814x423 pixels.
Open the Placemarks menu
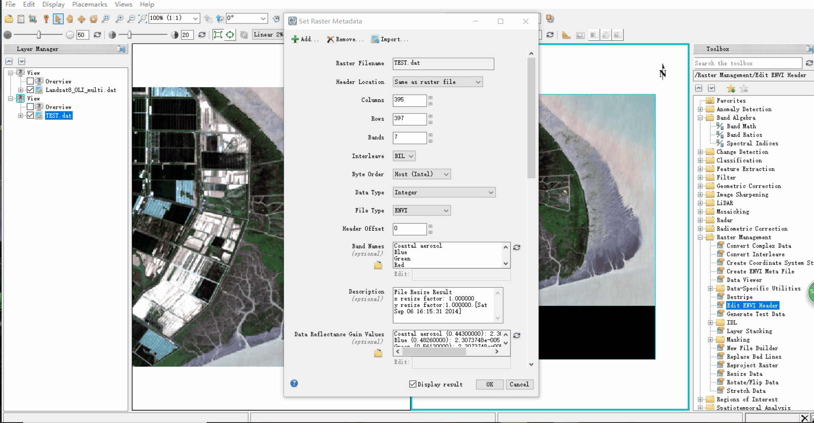90,4
